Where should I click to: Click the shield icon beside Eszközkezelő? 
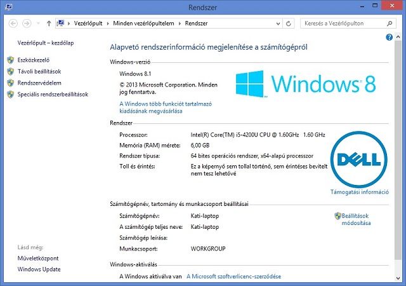[x=11, y=60]
